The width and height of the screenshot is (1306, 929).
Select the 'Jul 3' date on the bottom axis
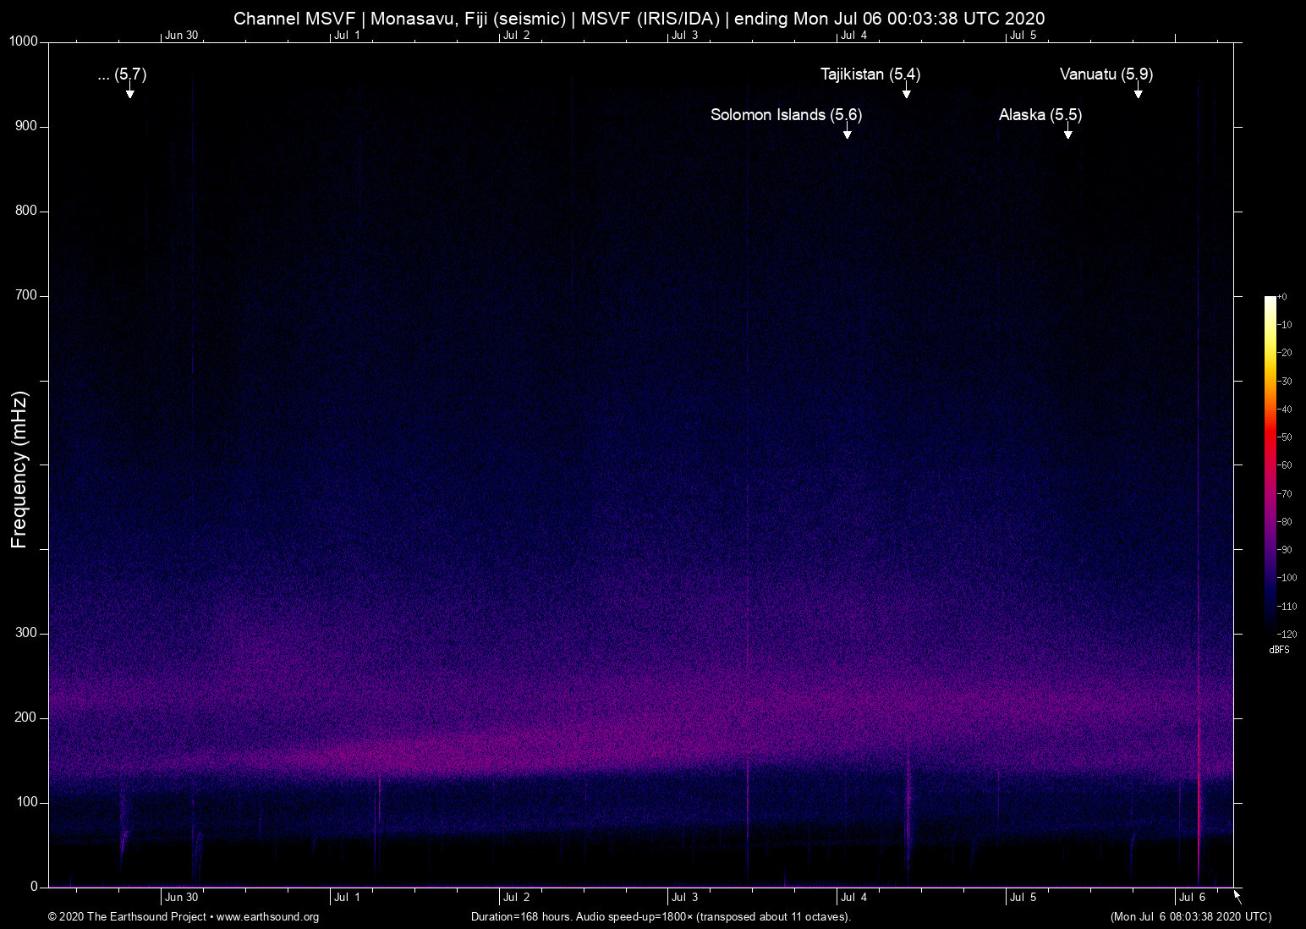pyautogui.click(x=685, y=898)
